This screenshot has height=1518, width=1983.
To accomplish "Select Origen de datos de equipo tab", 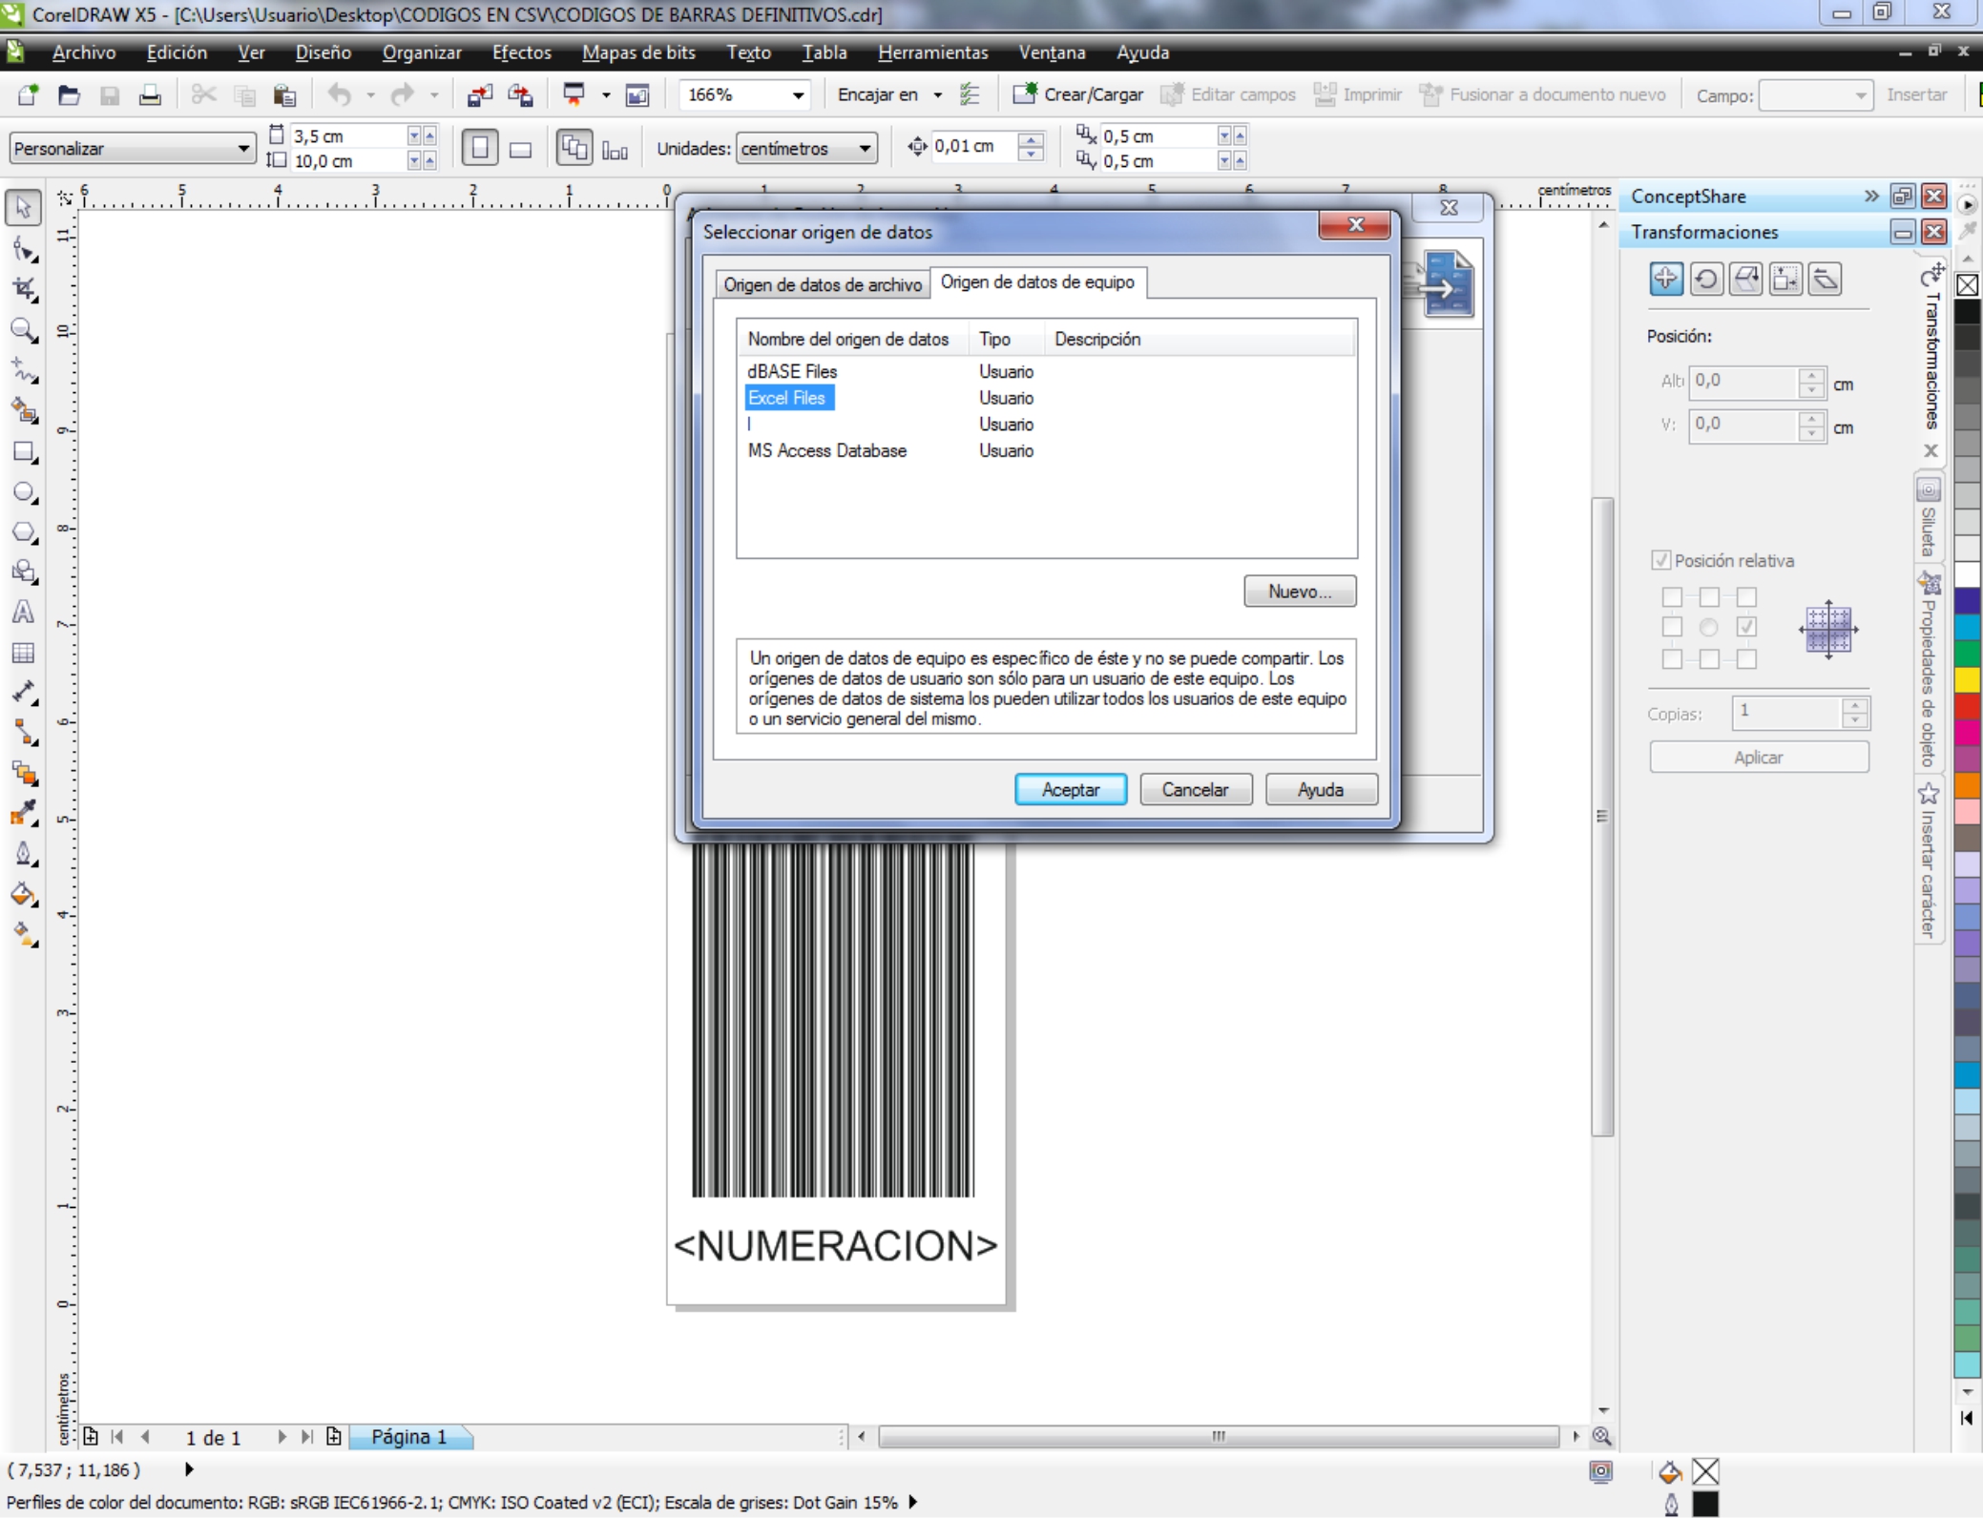I will coord(1037,282).
